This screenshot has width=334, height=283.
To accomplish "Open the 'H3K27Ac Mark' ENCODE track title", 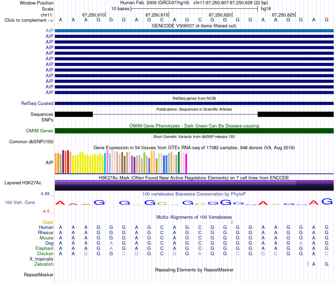I will pos(194,178).
